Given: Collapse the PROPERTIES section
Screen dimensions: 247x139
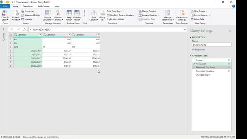Looking at the screenshot, I should [x=190, y=37].
